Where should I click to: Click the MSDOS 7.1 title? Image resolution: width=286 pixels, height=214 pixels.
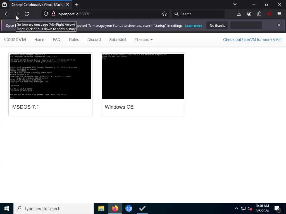25,107
